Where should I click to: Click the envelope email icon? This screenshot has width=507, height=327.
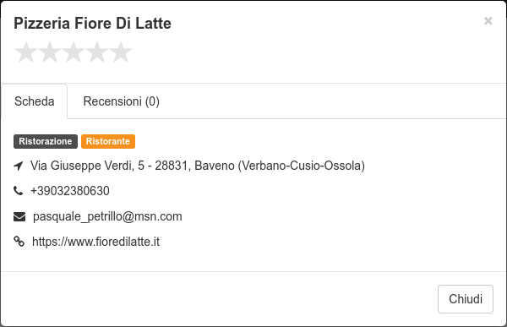click(19, 216)
